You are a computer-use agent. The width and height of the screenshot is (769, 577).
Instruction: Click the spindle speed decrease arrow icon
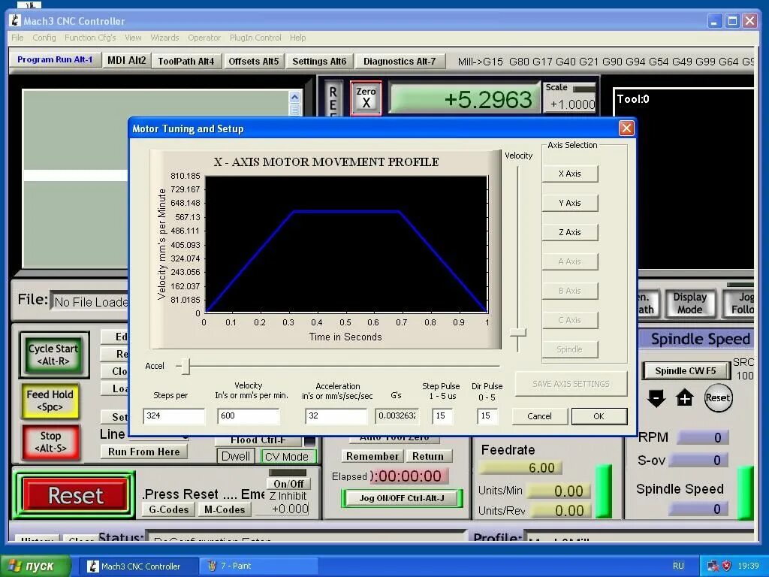coord(656,398)
